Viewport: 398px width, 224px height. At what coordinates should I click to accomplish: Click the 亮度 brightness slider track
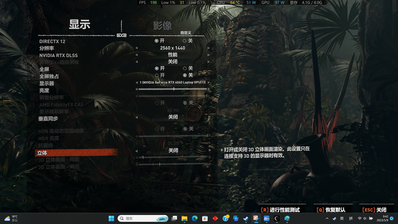pos(173,89)
